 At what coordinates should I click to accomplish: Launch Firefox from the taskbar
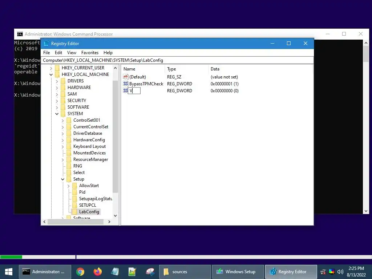97,272
